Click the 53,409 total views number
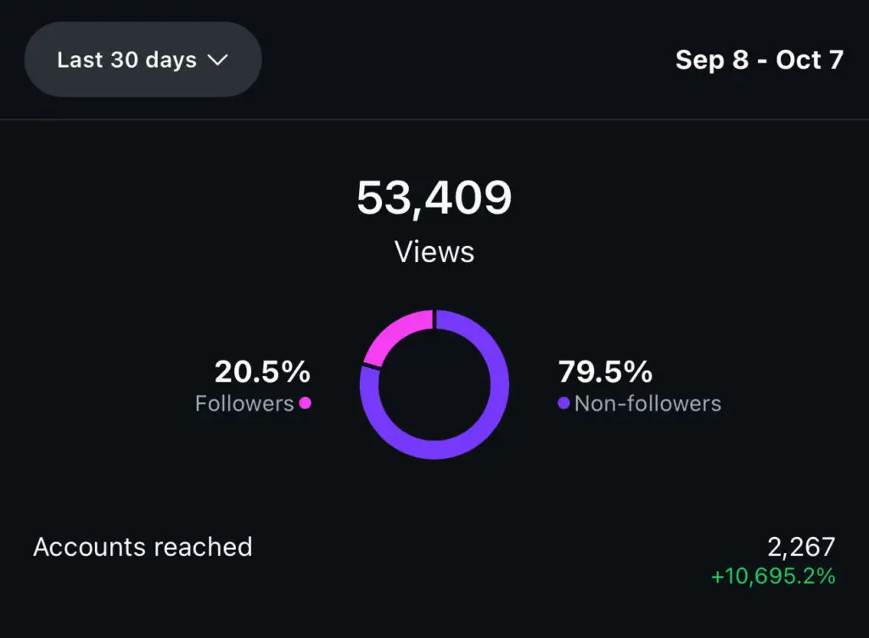This screenshot has height=638, width=869. click(434, 198)
